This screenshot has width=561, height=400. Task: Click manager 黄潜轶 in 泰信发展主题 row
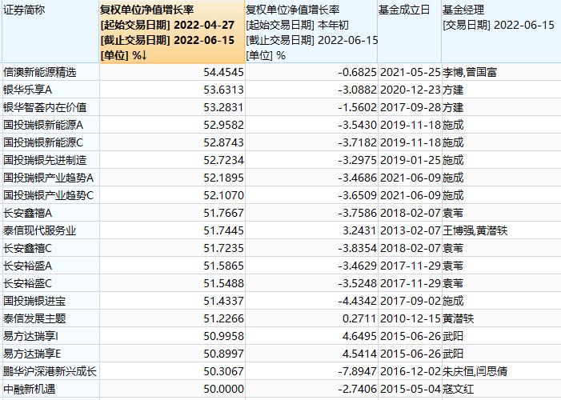coord(459,318)
